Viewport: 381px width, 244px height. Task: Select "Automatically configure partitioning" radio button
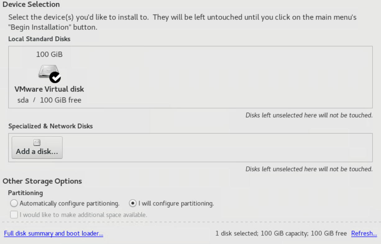[x=14, y=204]
